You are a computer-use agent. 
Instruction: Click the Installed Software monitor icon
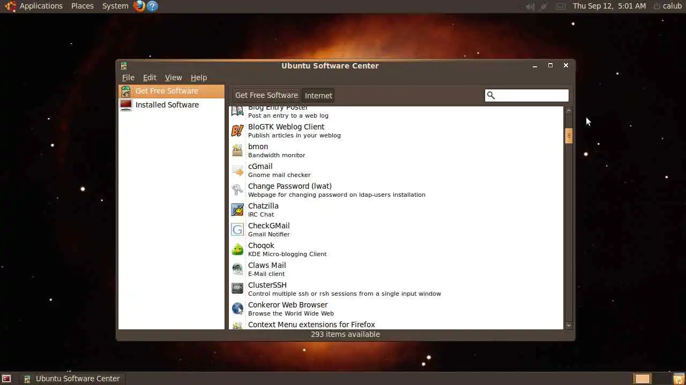(126, 105)
